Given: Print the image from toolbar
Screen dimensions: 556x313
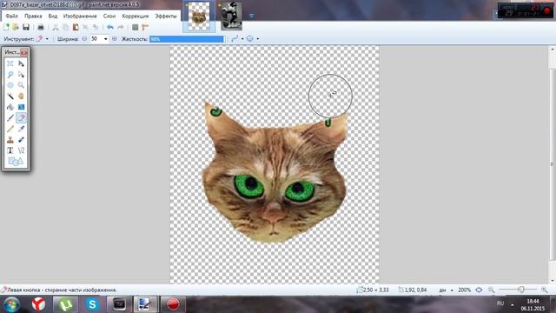Looking at the screenshot, I should tap(41, 27).
